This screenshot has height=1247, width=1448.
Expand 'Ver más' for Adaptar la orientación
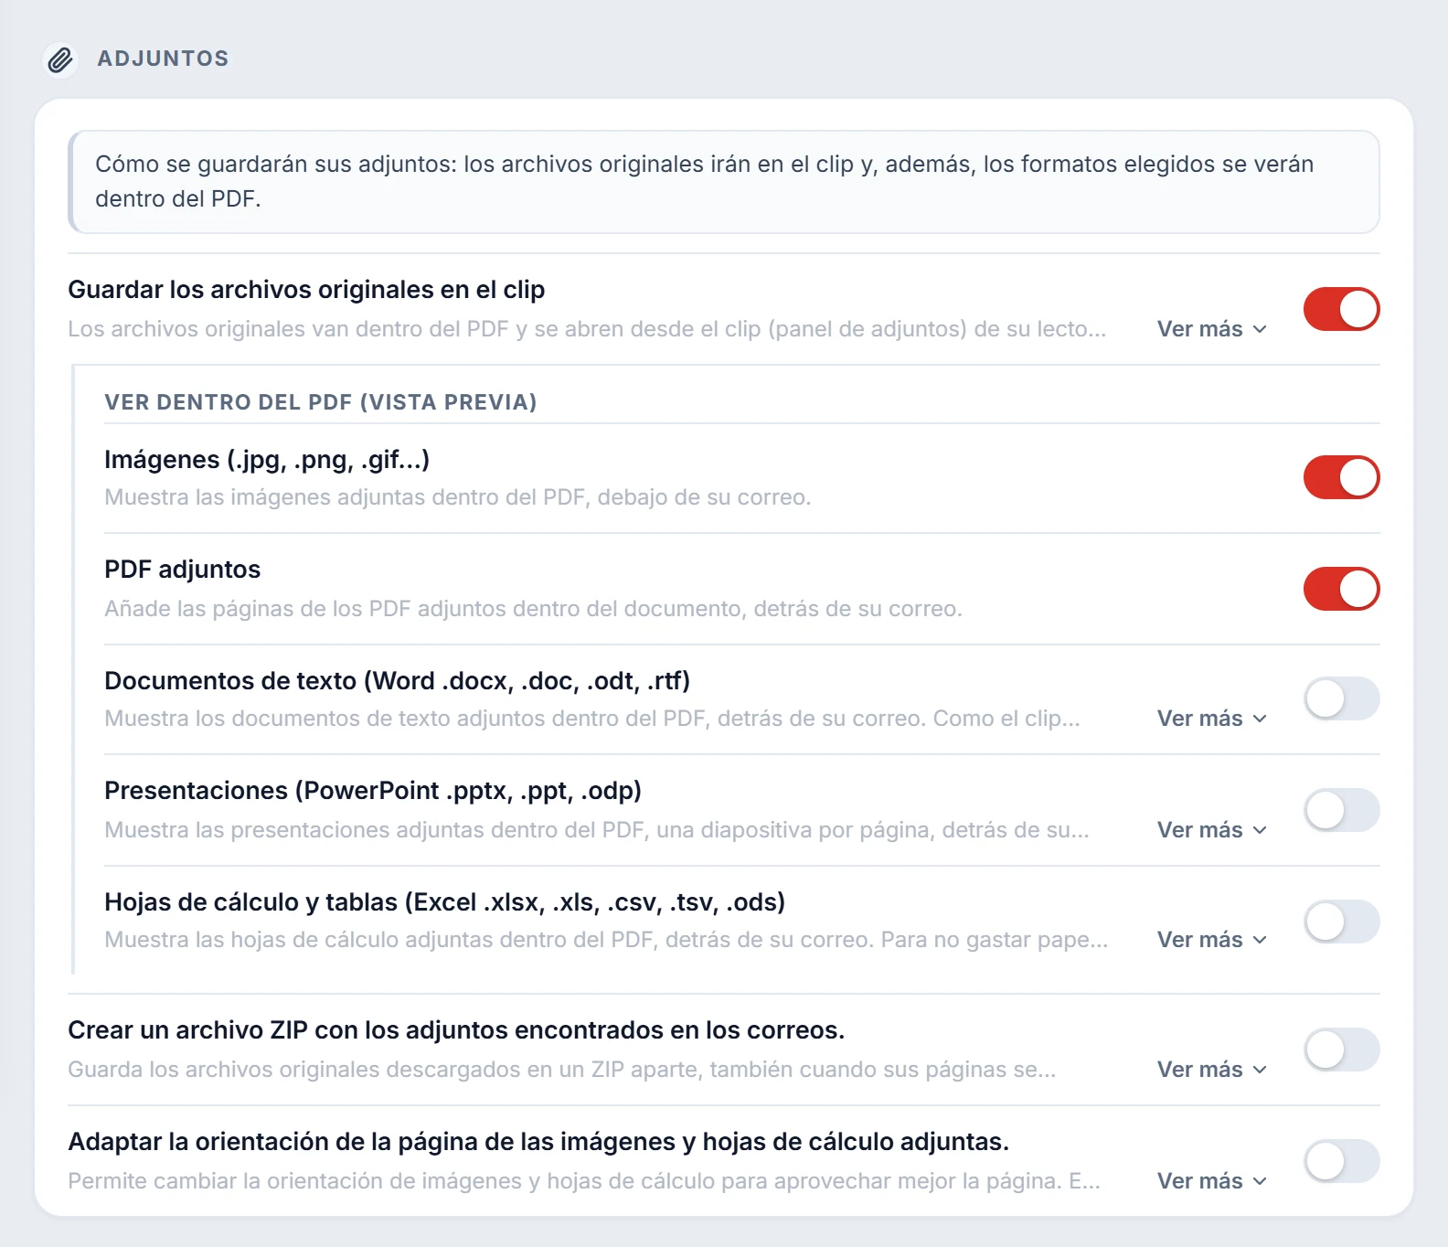click(1212, 1181)
